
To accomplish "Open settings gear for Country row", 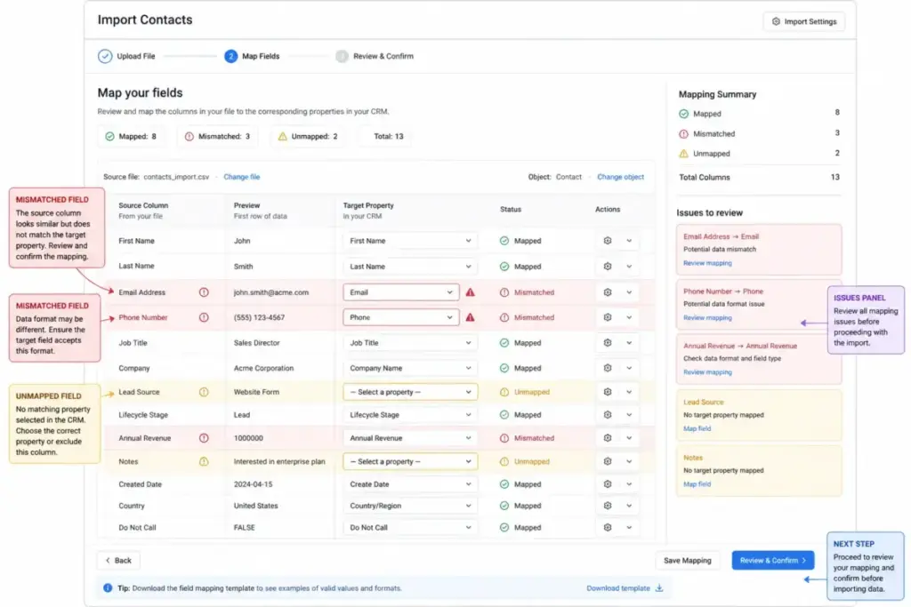I will [x=607, y=506].
